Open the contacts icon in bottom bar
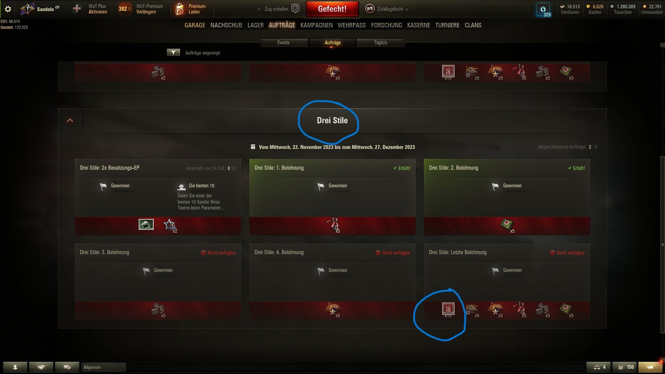 click(15, 367)
